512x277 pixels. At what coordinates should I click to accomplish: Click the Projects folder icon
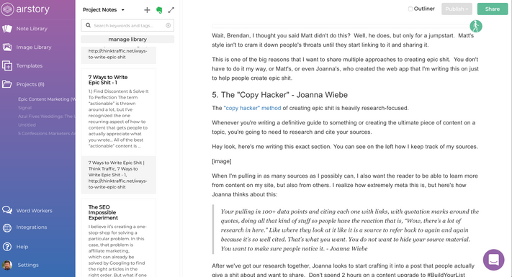(7, 84)
